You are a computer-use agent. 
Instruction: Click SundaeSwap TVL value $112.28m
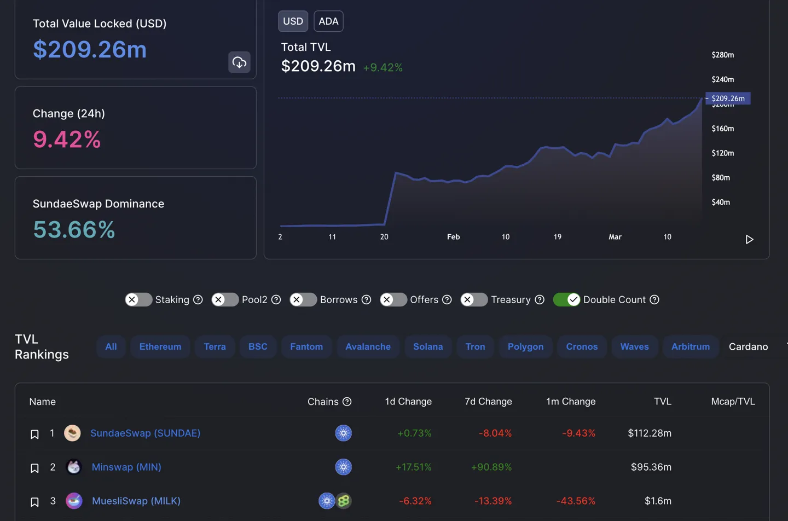[650, 433]
